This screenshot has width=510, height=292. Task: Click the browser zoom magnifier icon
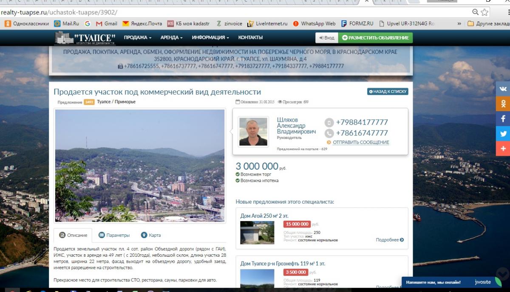(x=476, y=12)
